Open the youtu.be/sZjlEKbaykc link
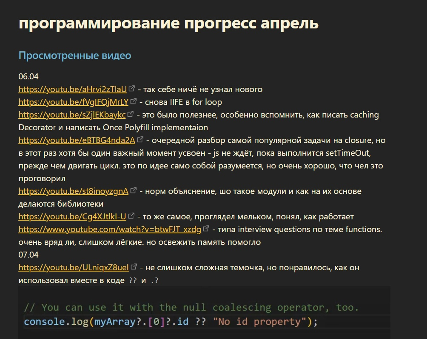427x339 pixels. click(x=72, y=115)
